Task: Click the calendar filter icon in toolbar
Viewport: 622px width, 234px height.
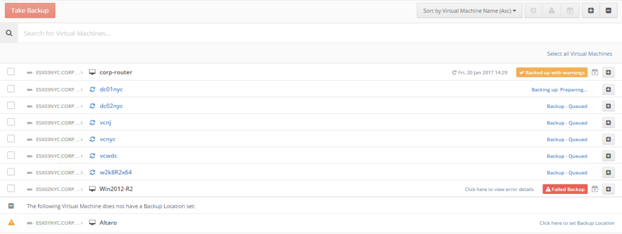Action: pos(570,11)
